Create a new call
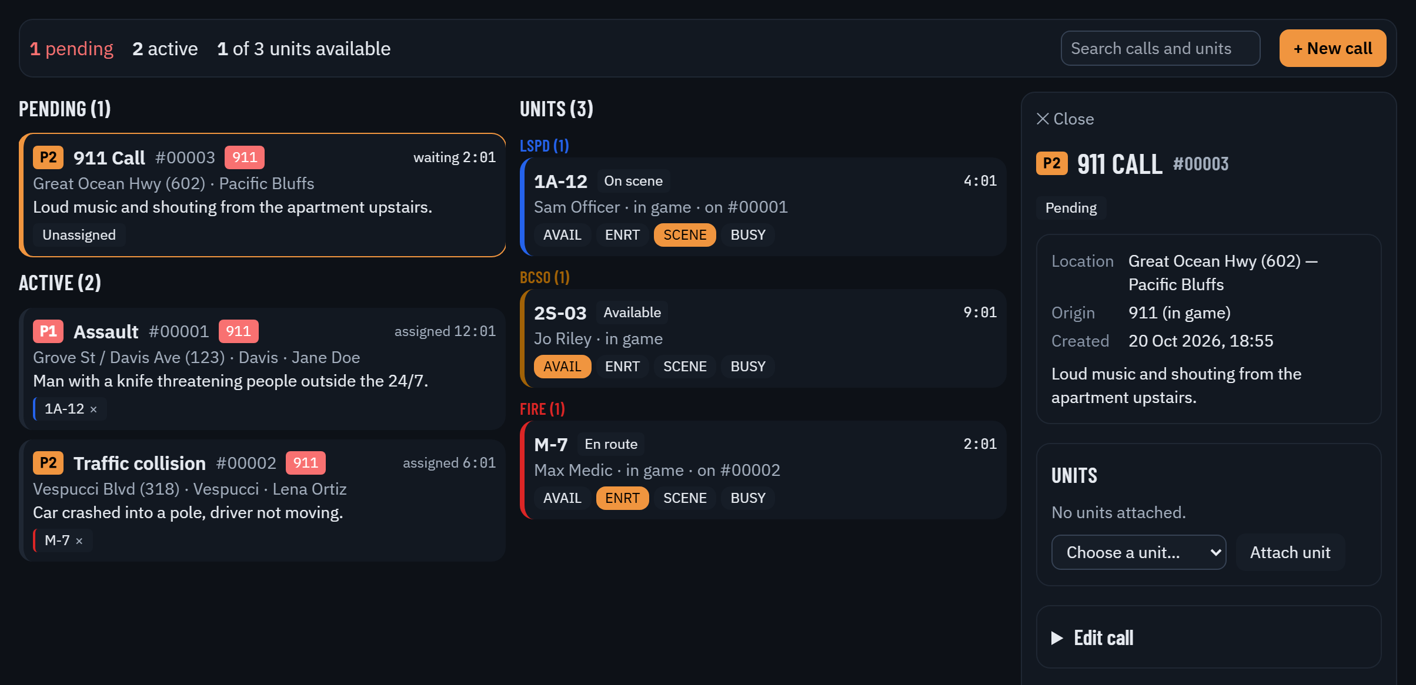The width and height of the screenshot is (1416, 685). (1332, 48)
